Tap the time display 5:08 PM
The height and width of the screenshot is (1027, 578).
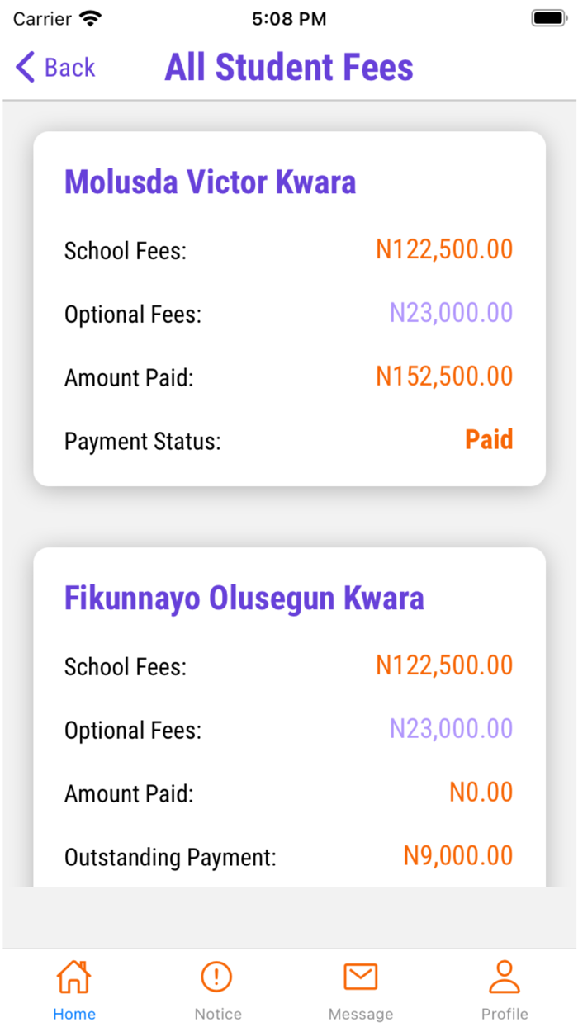[289, 17]
